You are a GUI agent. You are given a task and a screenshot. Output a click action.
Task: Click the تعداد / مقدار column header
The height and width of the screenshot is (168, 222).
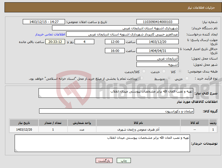point(53,123)
